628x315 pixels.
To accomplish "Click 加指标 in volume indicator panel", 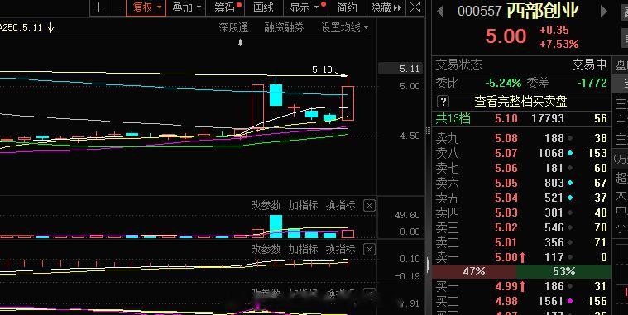I will click(303, 206).
